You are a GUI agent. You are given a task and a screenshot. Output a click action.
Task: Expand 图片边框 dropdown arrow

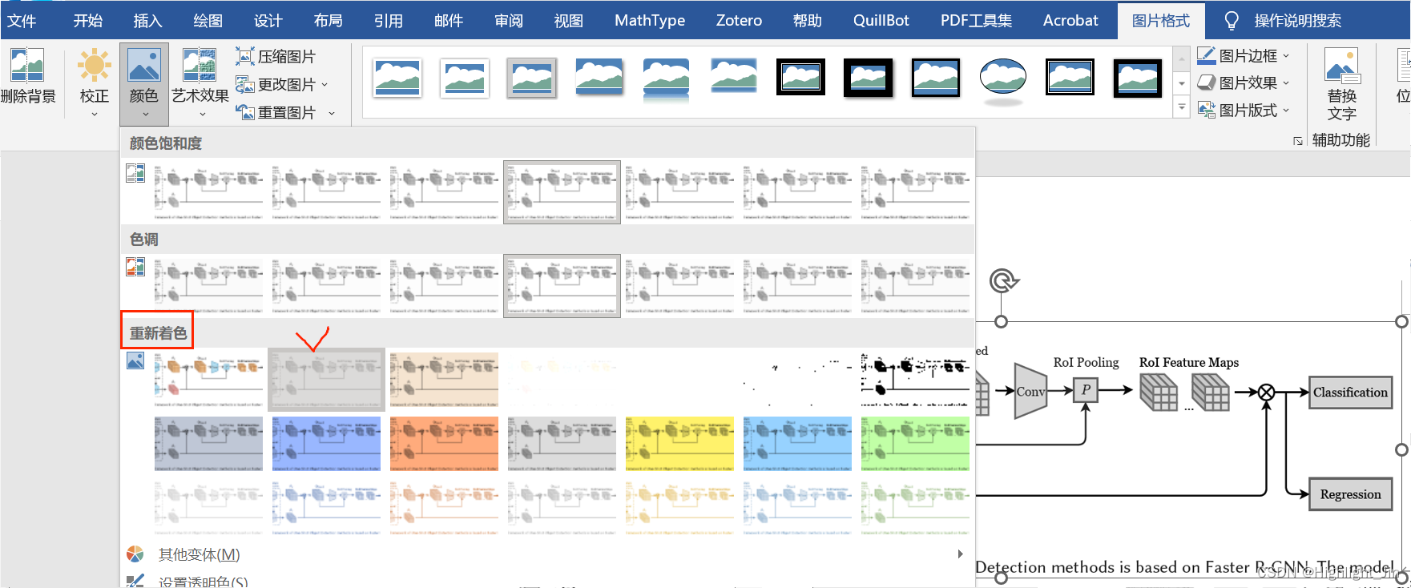[x=1286, y=56]
